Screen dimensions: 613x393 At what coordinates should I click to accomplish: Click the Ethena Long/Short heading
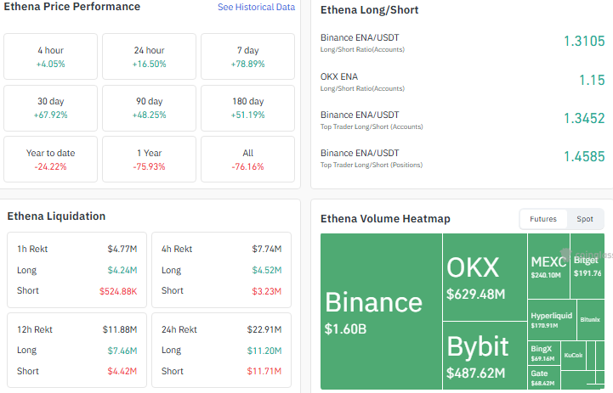(x=369, y=10)
